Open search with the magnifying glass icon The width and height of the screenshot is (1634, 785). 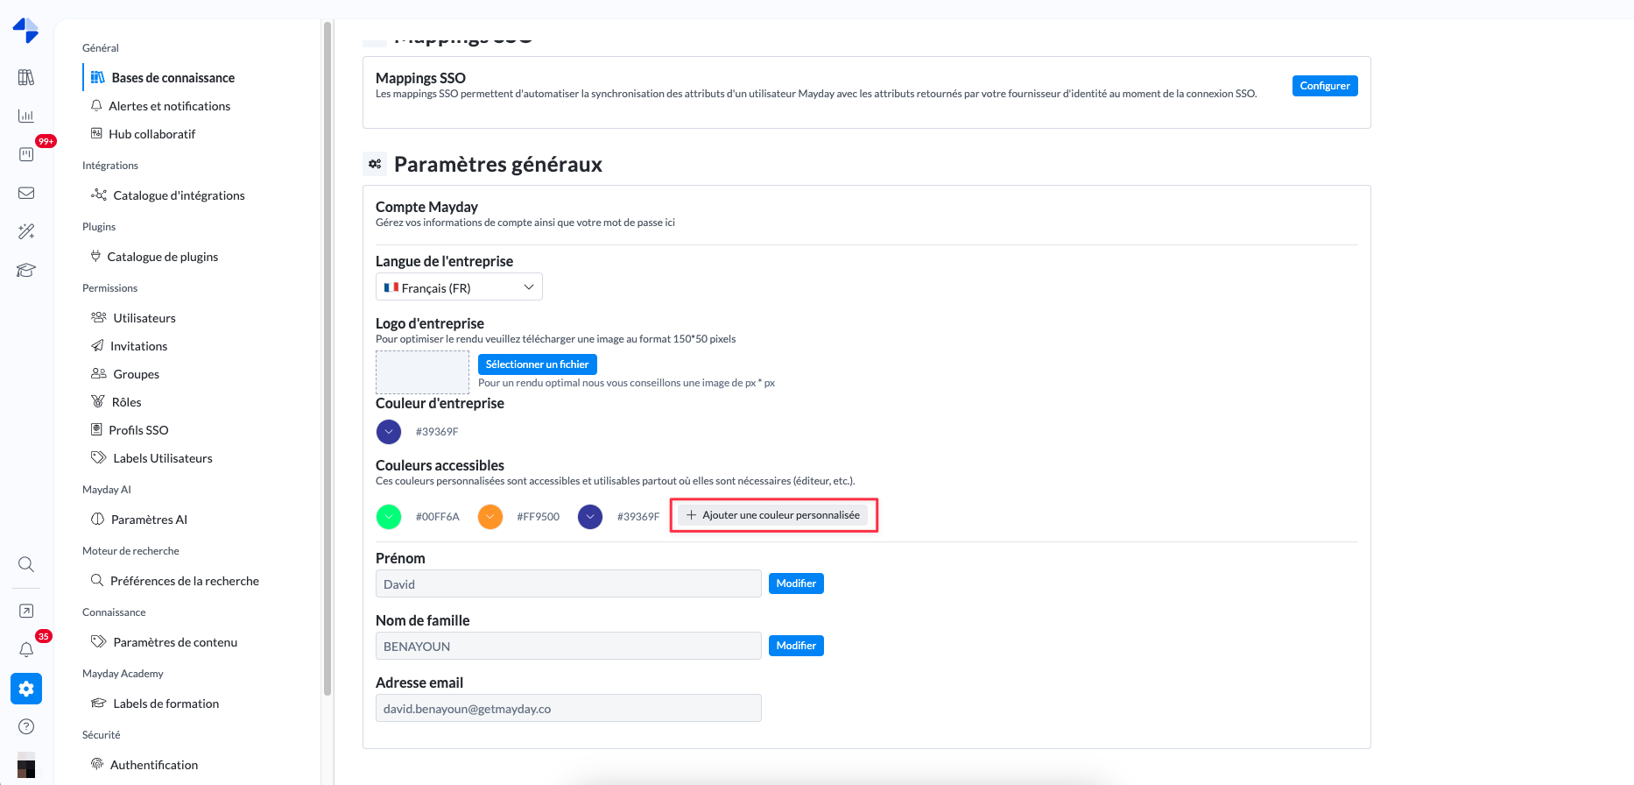(x=26, y=564)
